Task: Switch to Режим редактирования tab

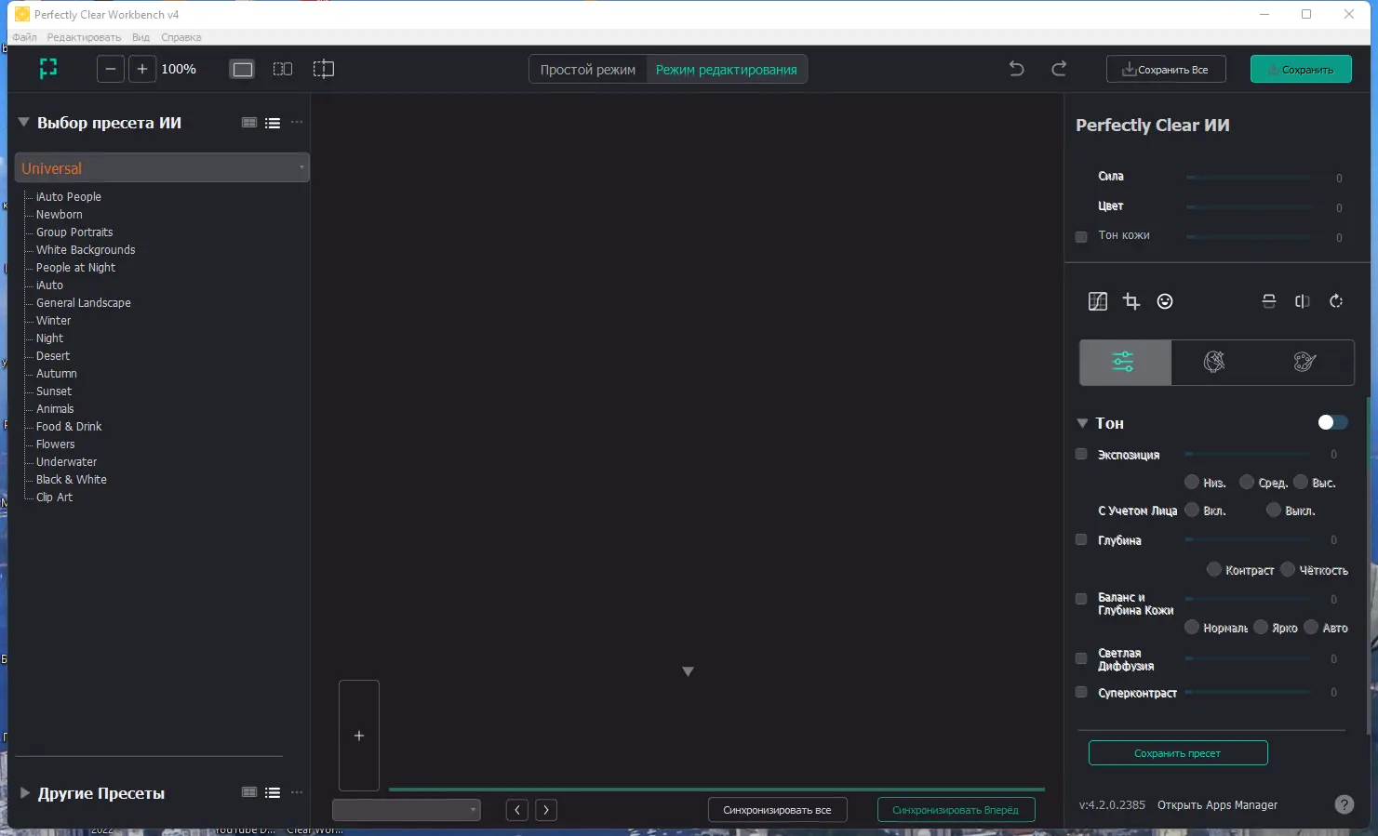Action: (x=727, y=70)
